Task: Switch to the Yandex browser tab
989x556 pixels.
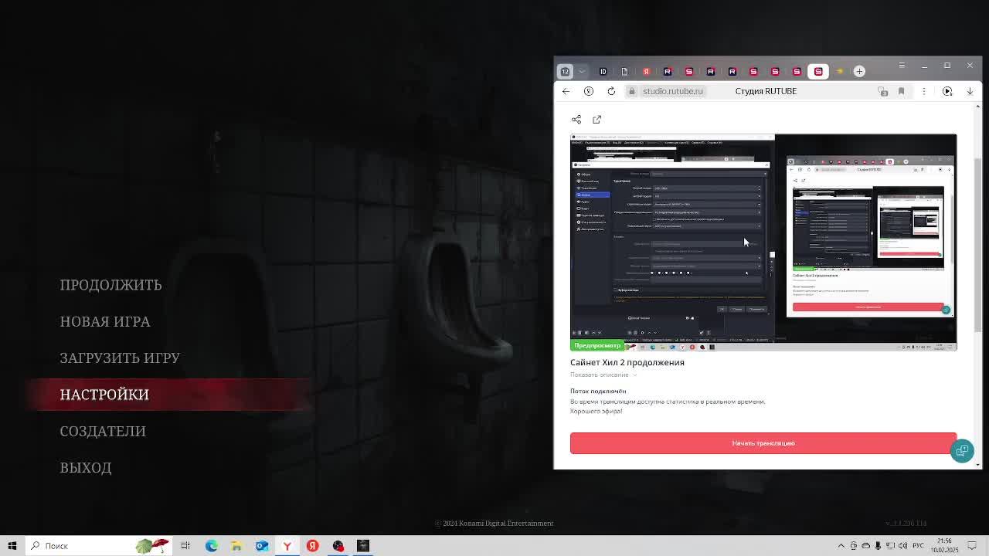Action: pyautogui.click(x=647, y=72)
